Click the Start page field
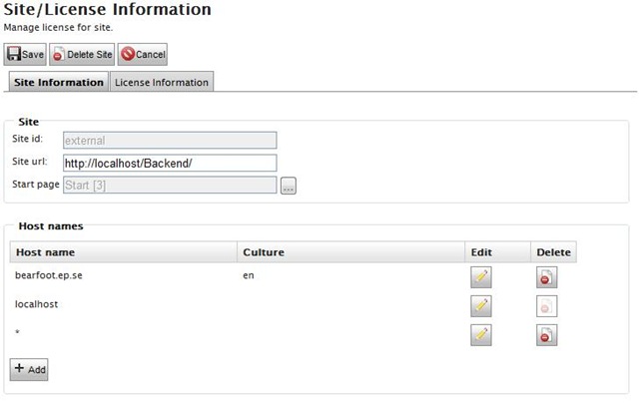This screenshot has height=403, width=639. pos(168,185)
